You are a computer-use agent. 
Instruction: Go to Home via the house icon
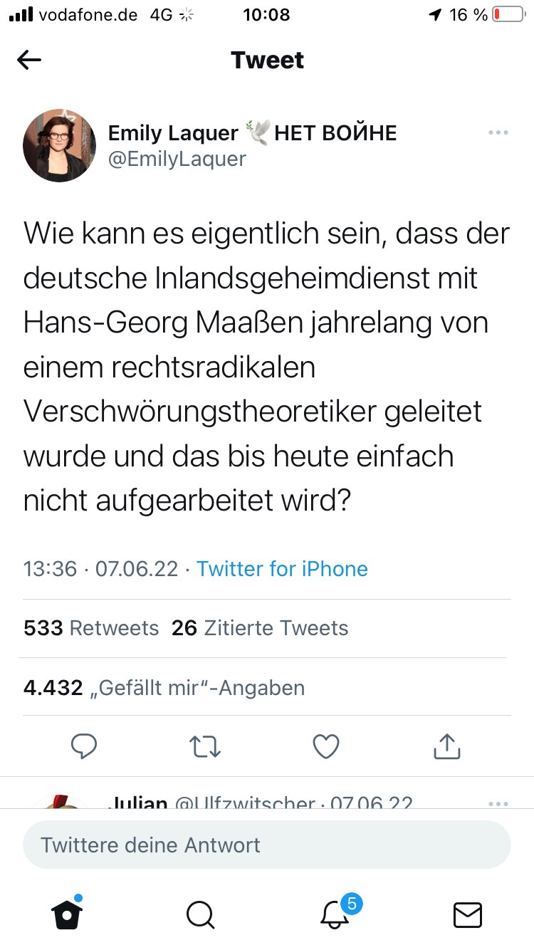coord(66,916)
